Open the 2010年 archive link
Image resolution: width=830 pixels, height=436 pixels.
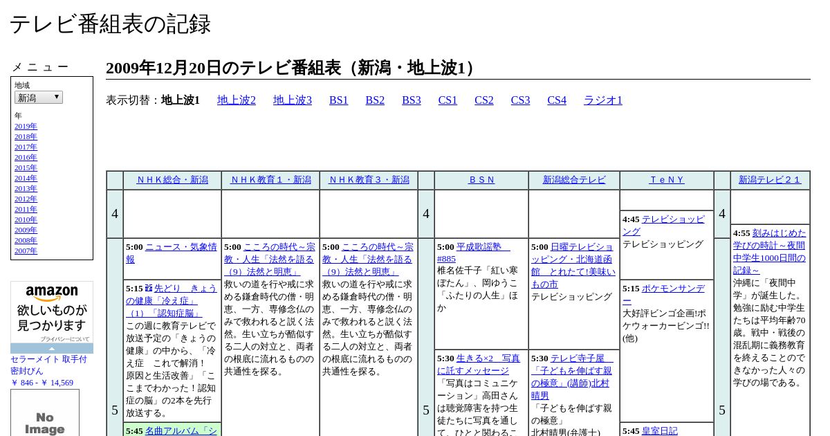[26, 220]
